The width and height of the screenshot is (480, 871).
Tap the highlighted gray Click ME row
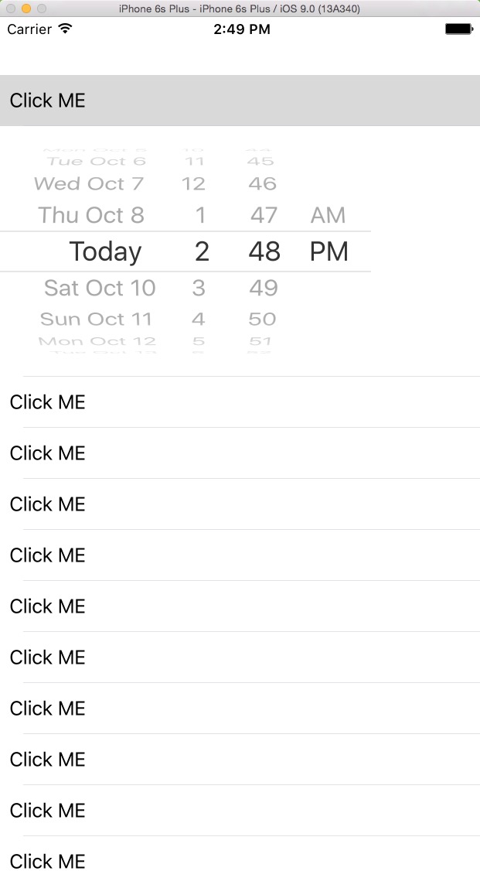tap(240, 101)
